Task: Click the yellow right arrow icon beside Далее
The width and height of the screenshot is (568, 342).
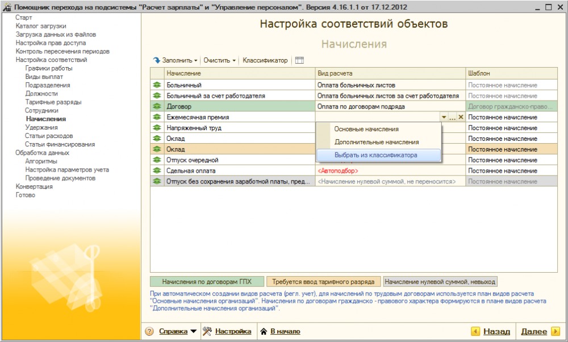Action: [555, 331]
